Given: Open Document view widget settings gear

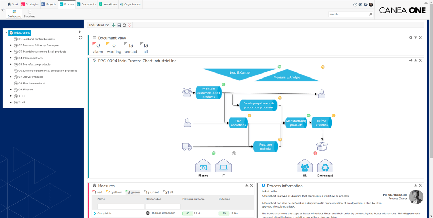Looking at the screenshot, I should click(x=410, y=37).
